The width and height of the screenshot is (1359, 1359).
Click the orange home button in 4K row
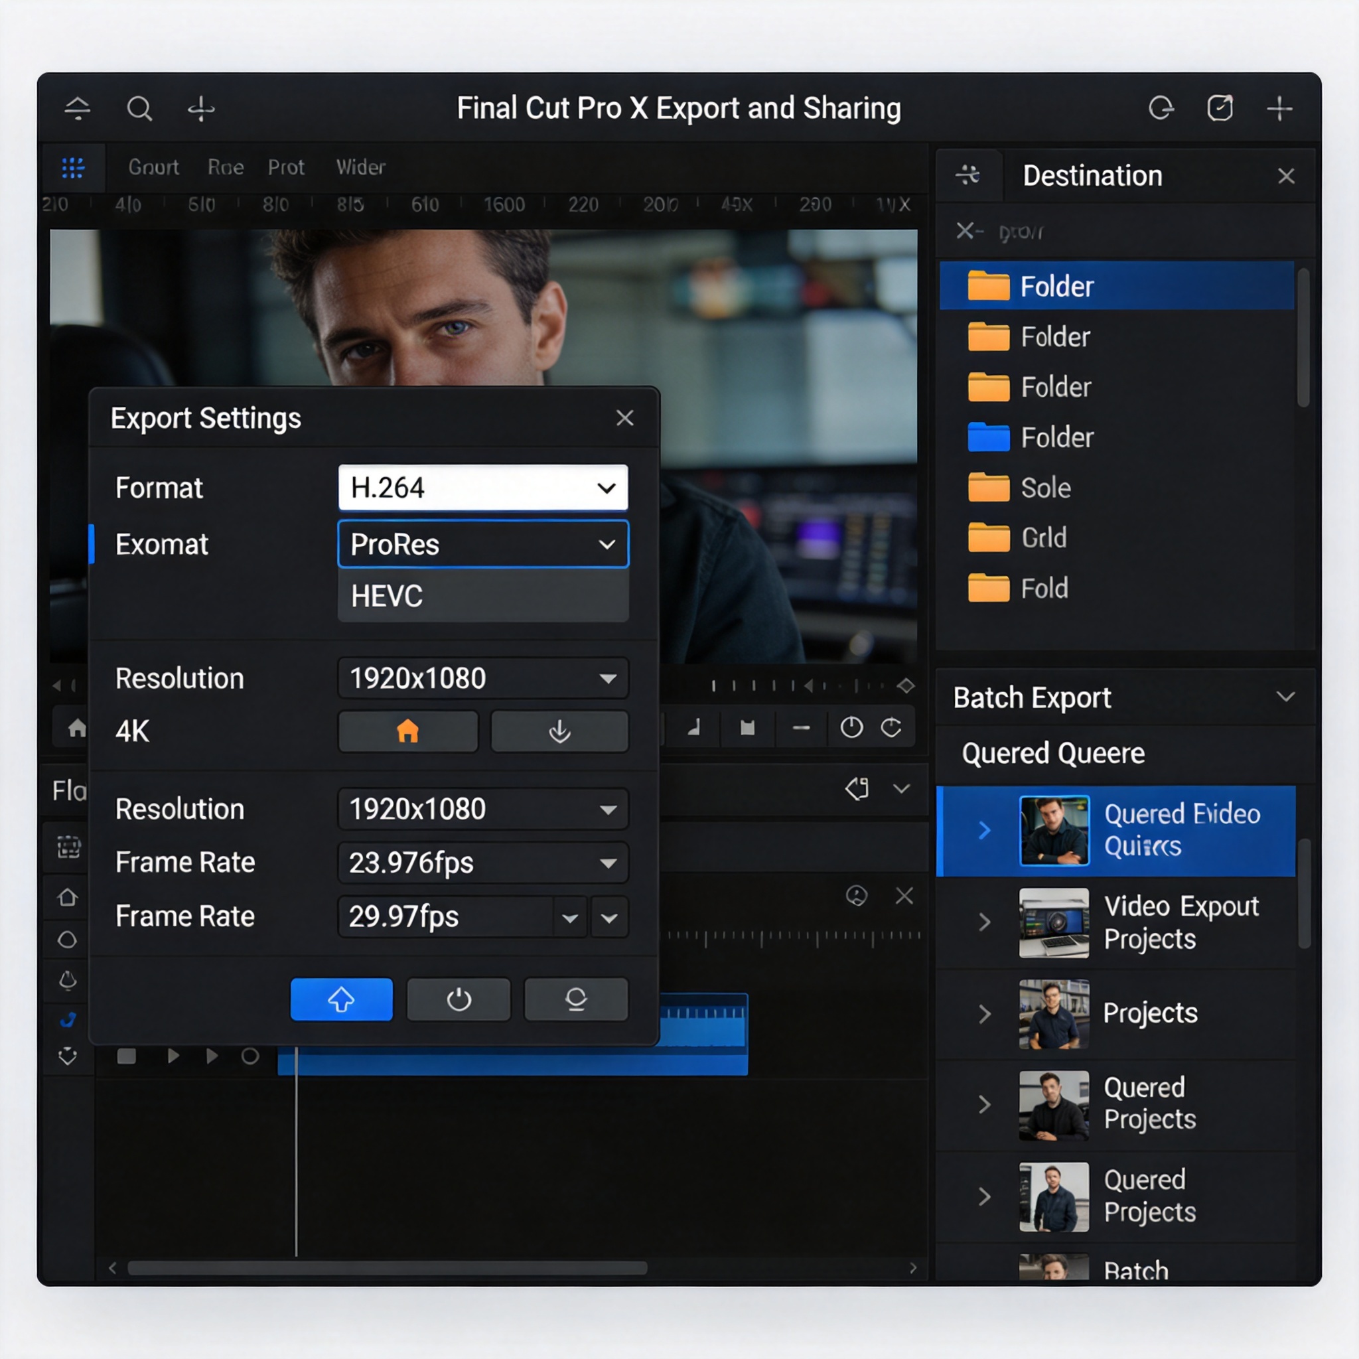click(x=408, y=731)
